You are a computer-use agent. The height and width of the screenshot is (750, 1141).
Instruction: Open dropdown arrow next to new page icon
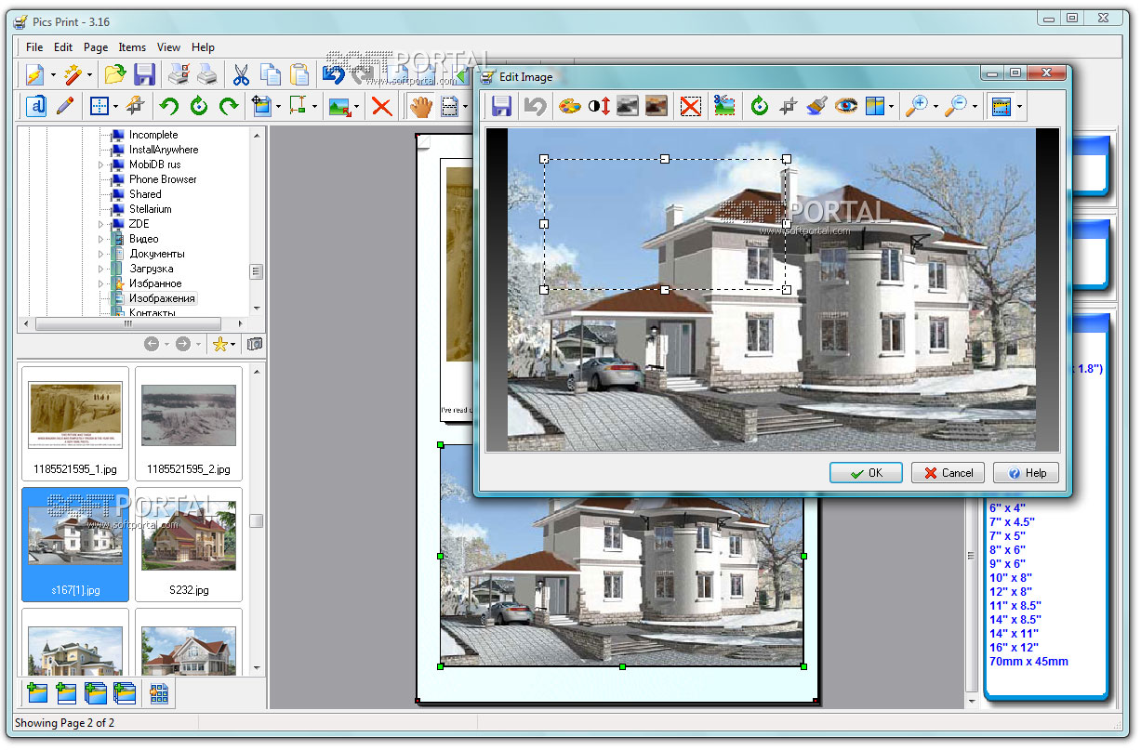[x=53, y=75]
